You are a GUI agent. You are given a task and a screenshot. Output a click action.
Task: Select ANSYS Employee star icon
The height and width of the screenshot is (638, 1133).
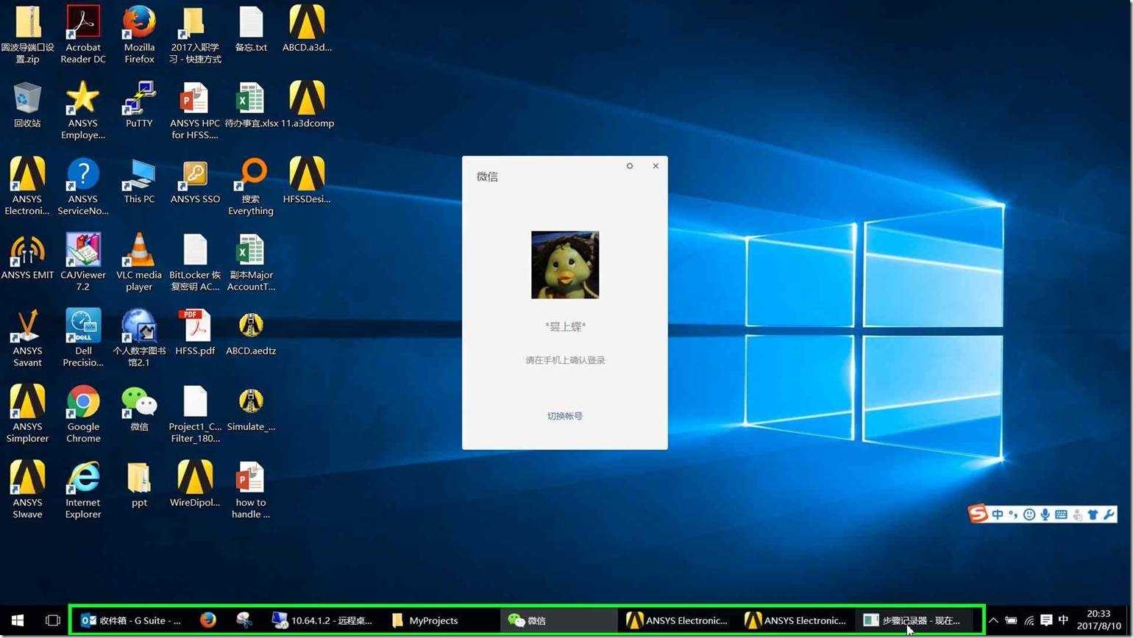click(82, 110)
